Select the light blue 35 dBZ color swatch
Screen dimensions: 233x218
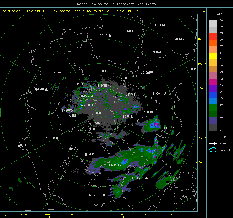[x=213, y=101]
